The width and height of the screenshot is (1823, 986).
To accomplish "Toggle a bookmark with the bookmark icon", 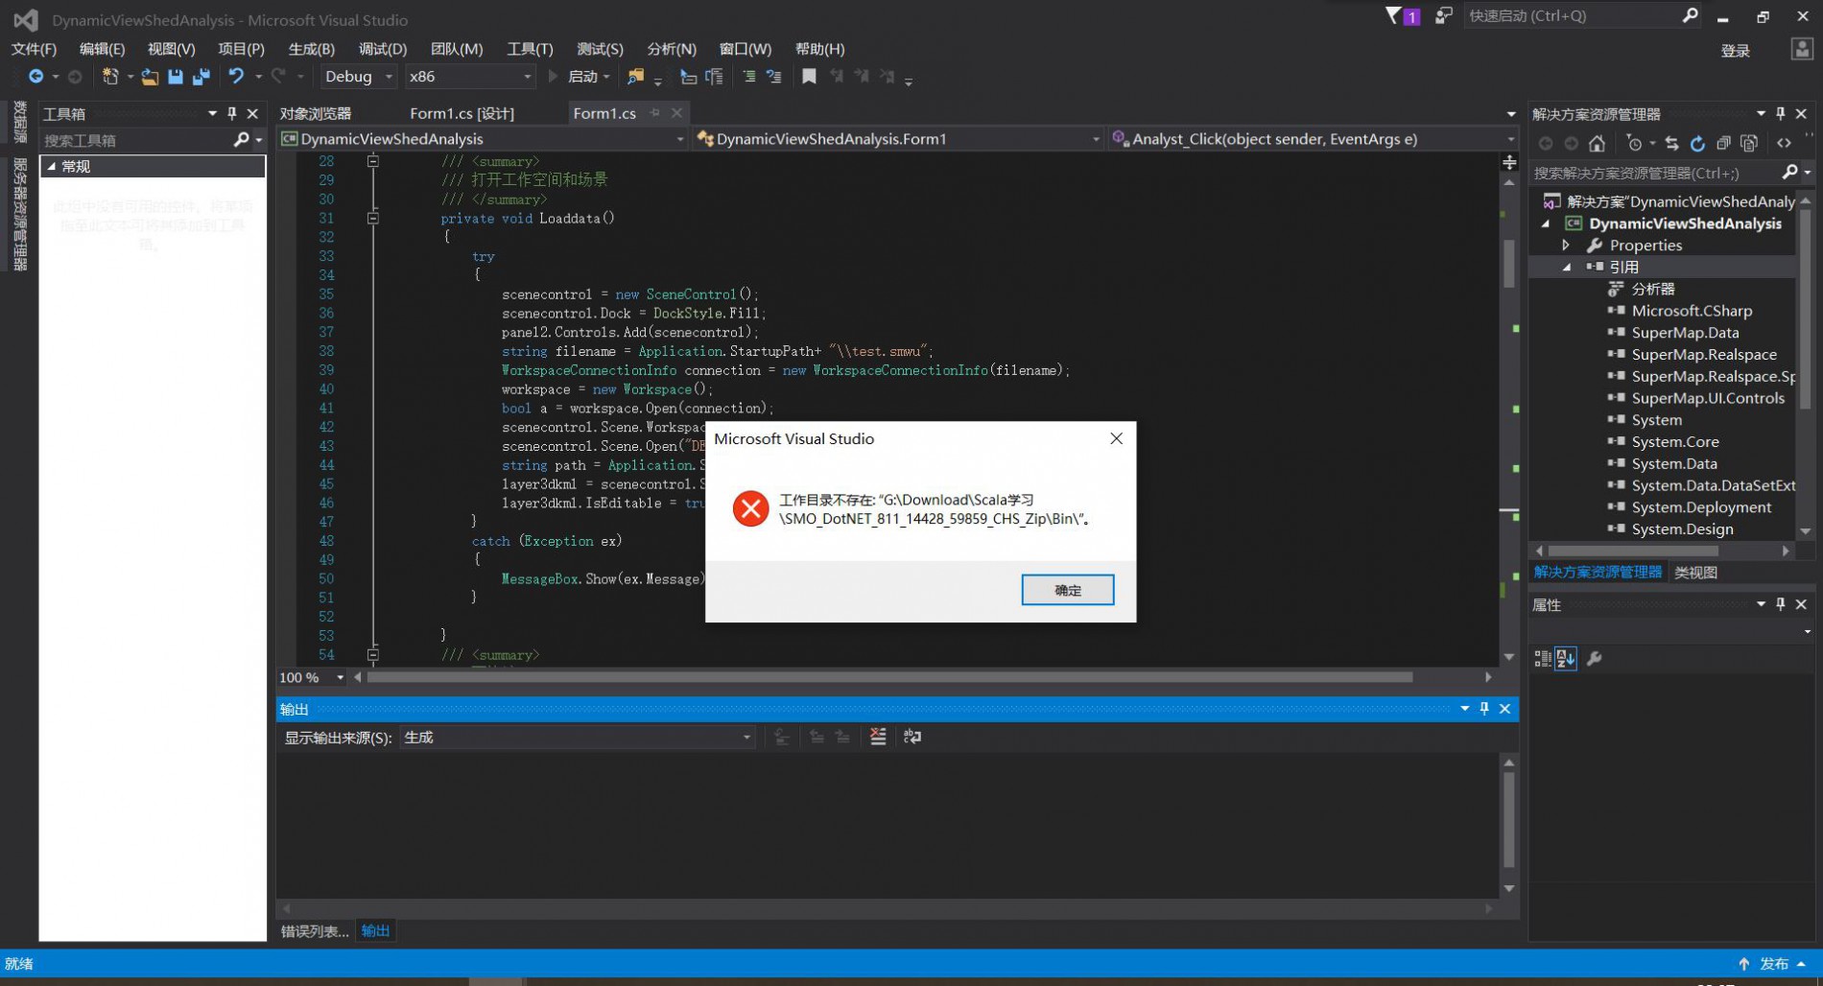I will coord(809,77).
